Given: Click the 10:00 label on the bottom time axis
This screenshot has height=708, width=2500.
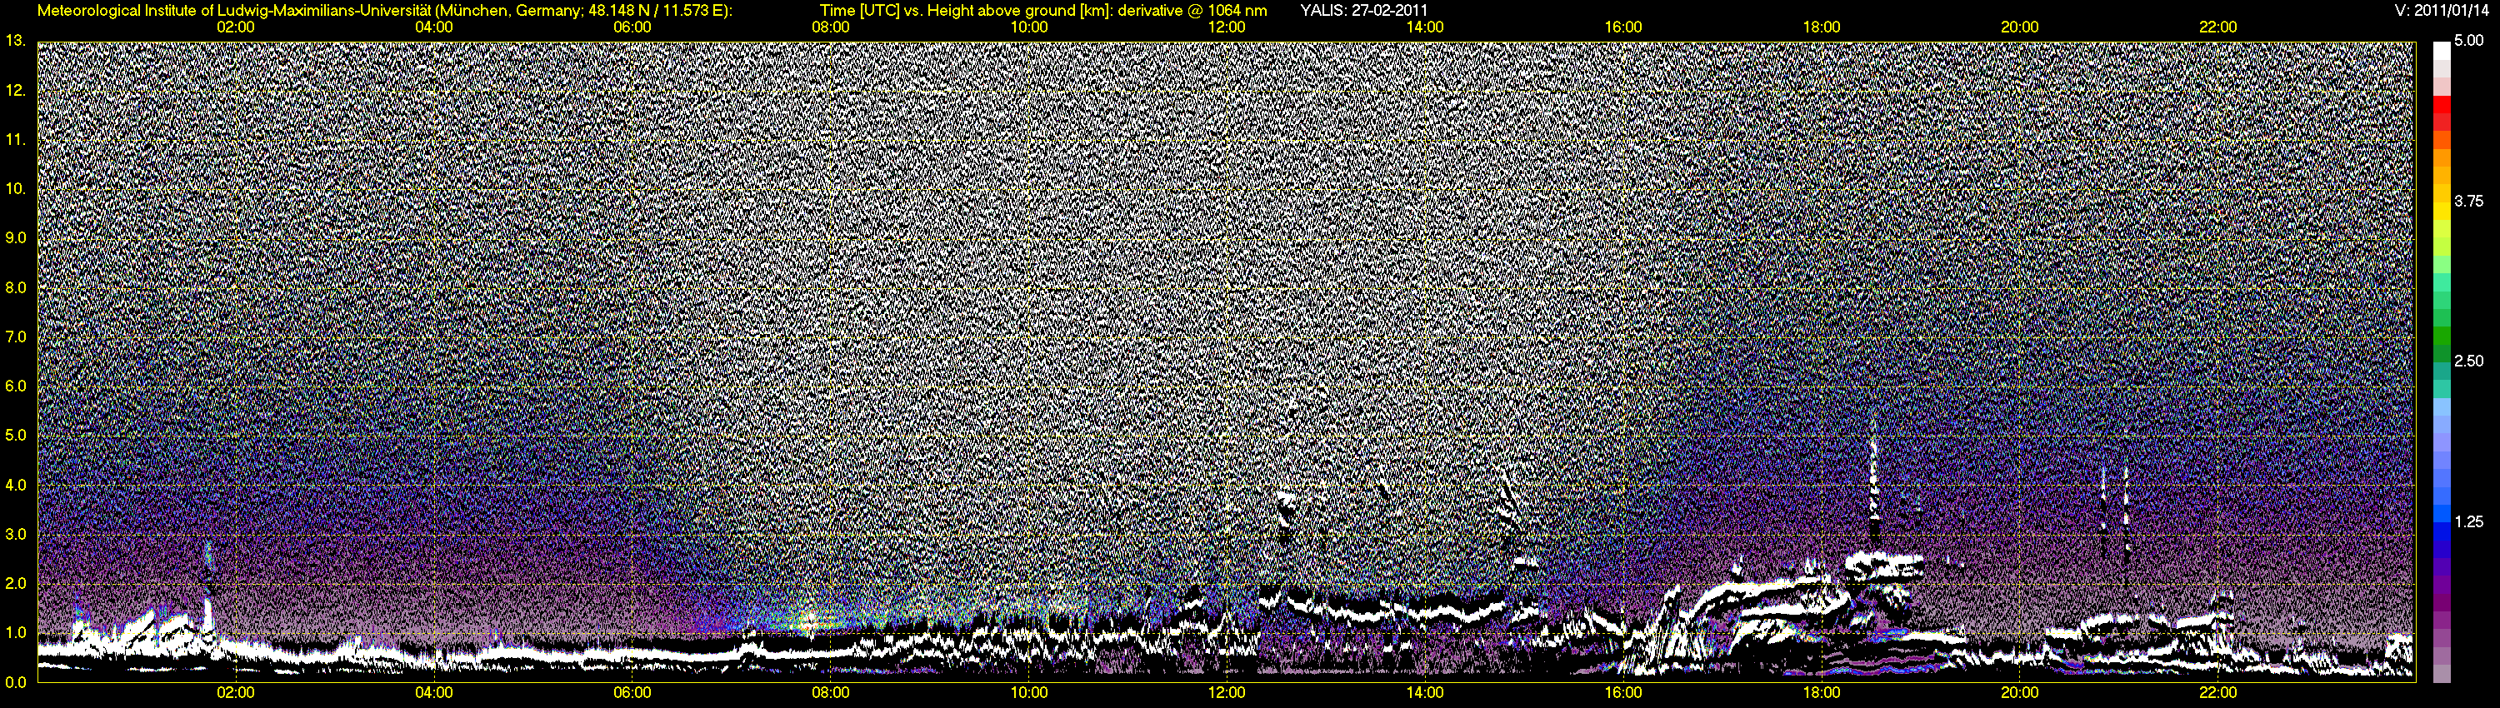Looking at the screenshot, I should pos(1028,694).
